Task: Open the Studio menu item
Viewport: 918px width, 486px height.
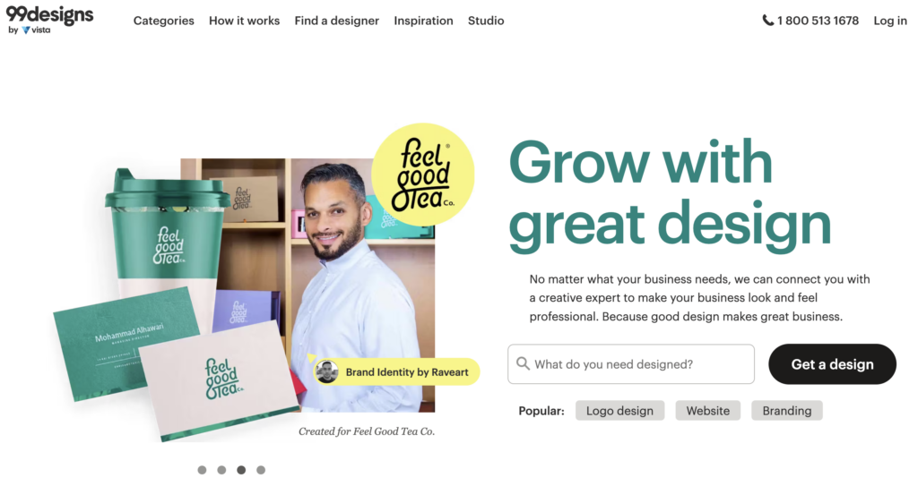Action: (x=486, y=21)
